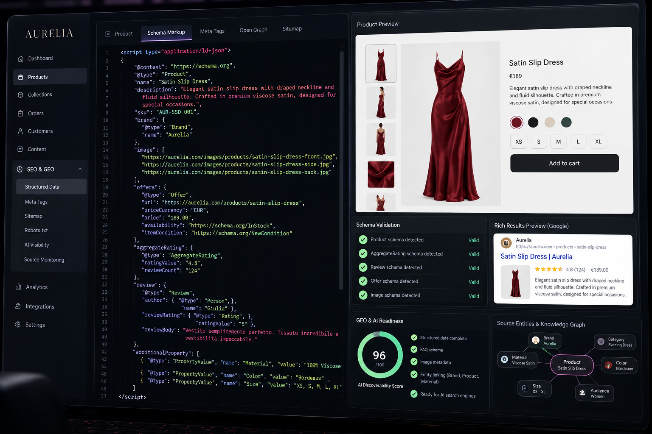Switch to the Open Graph tab
Viewport: 652px width, 434px height.
click(x=253, y=30)
